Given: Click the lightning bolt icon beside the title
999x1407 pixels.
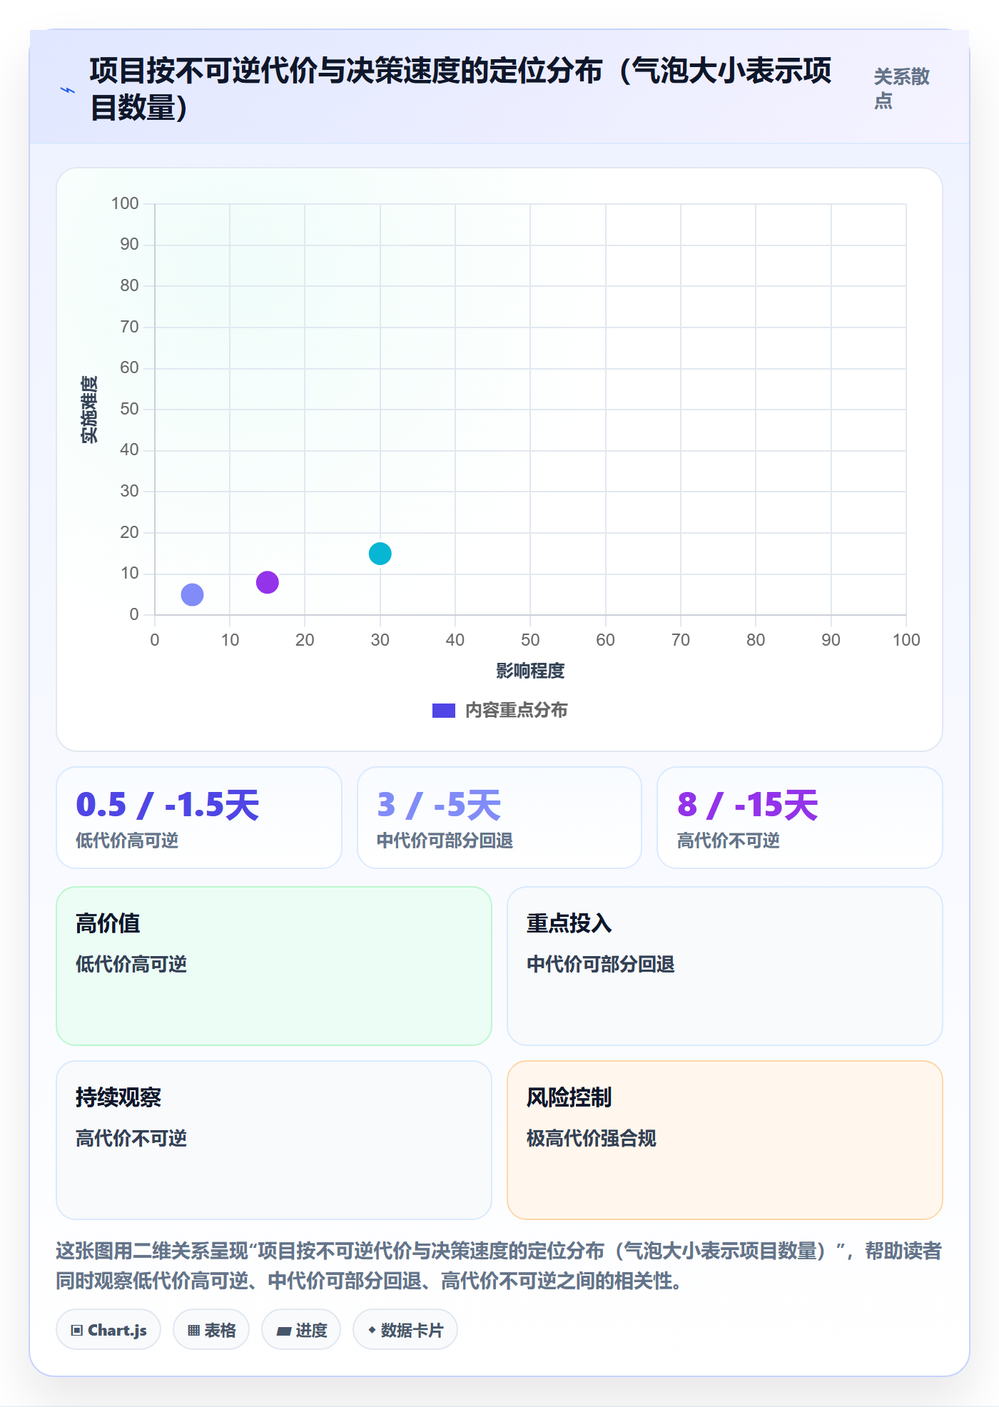Looking at the screenshot, I should [x=67, y=90].
